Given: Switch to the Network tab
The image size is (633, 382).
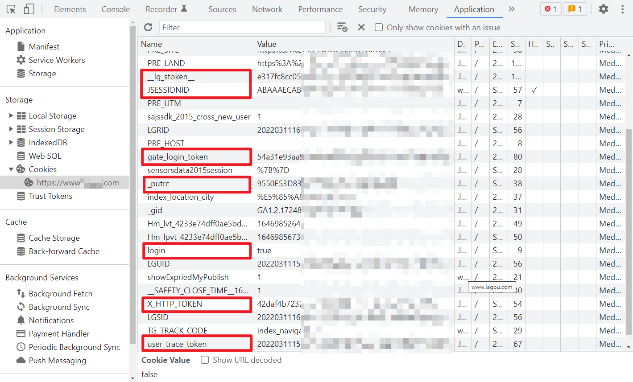Looking at the screenshot, I should pyautogui.click(x=267, y=9).
